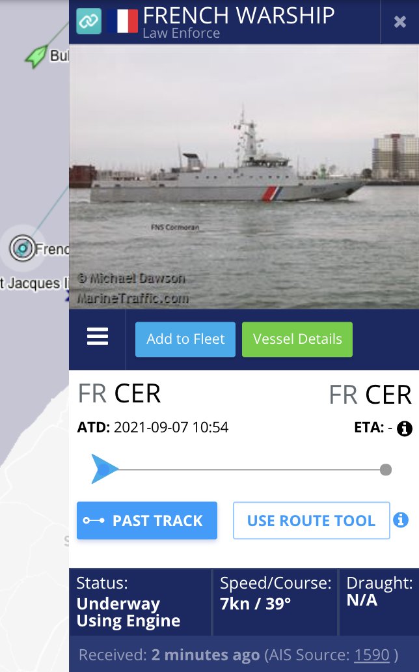Click the Past Track route icon
The width and height of the screenshot is (419, 672).
click(94, 521)
